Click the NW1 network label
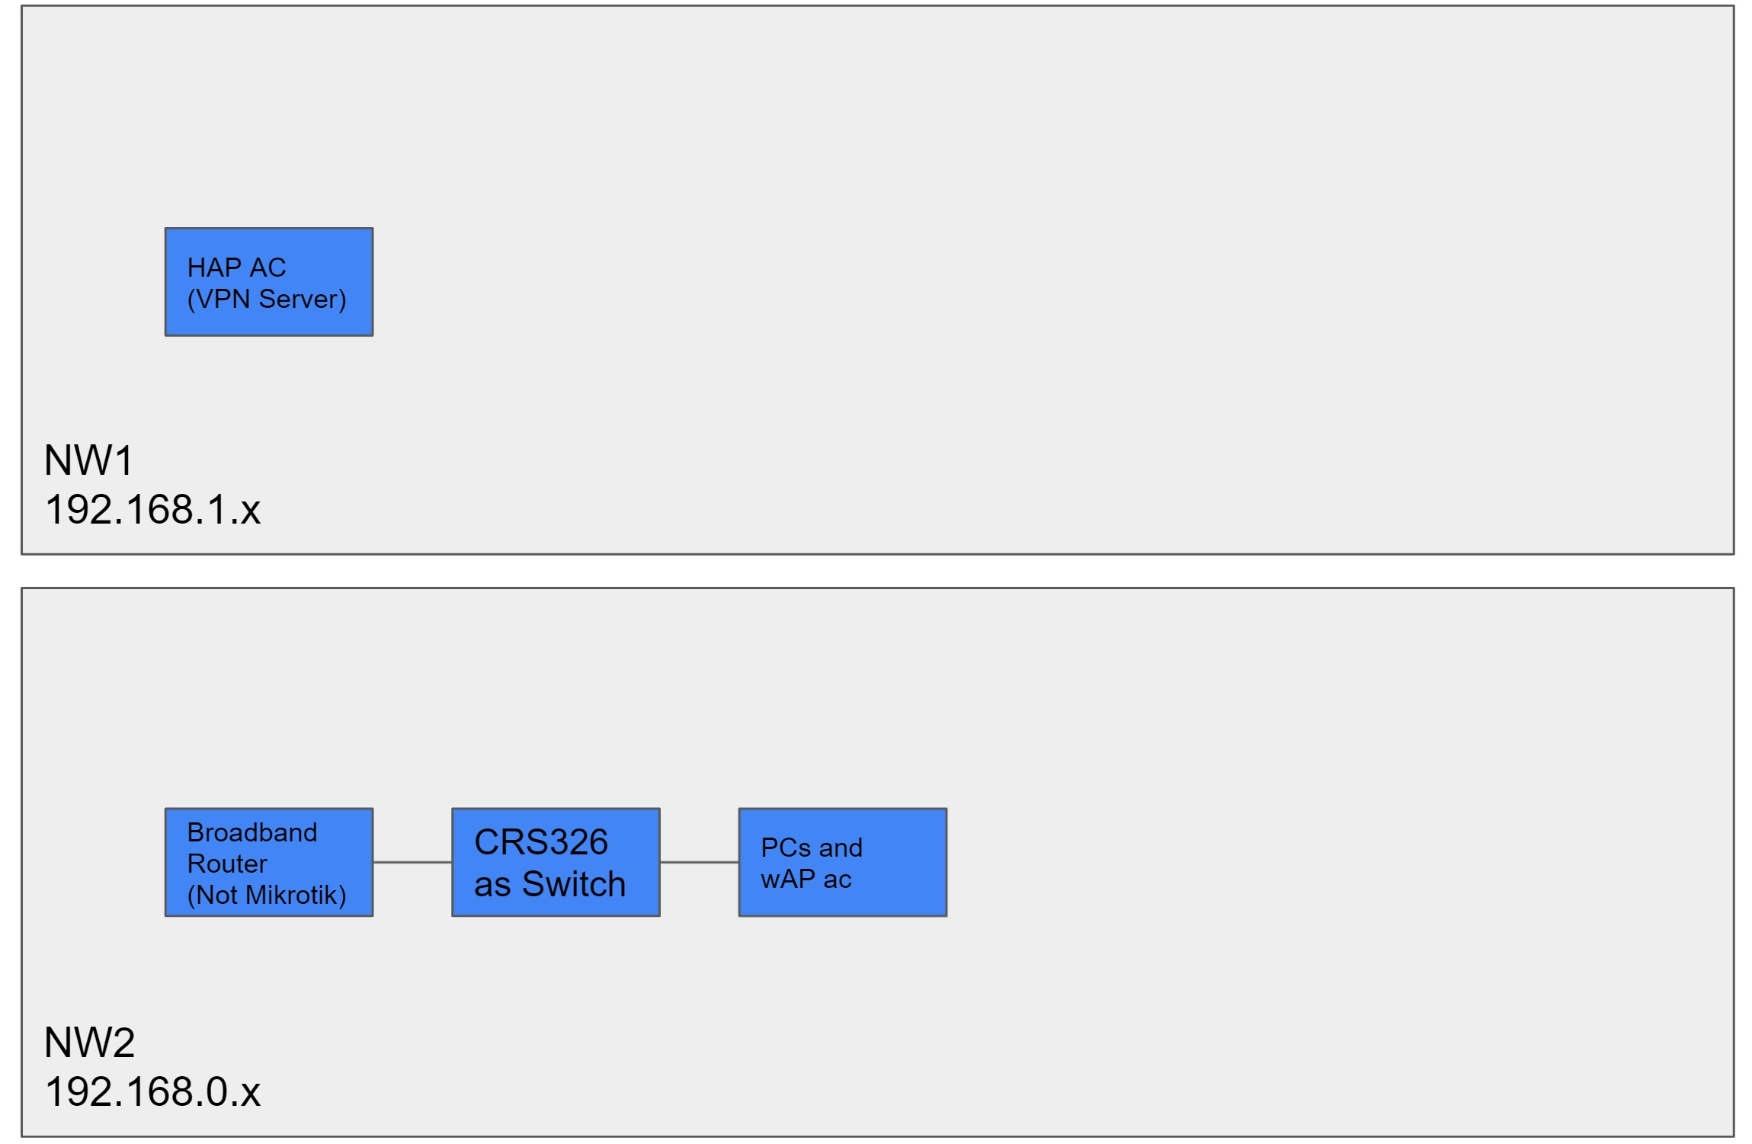This screenshot has height=1144, width=1752. [89, 460]
